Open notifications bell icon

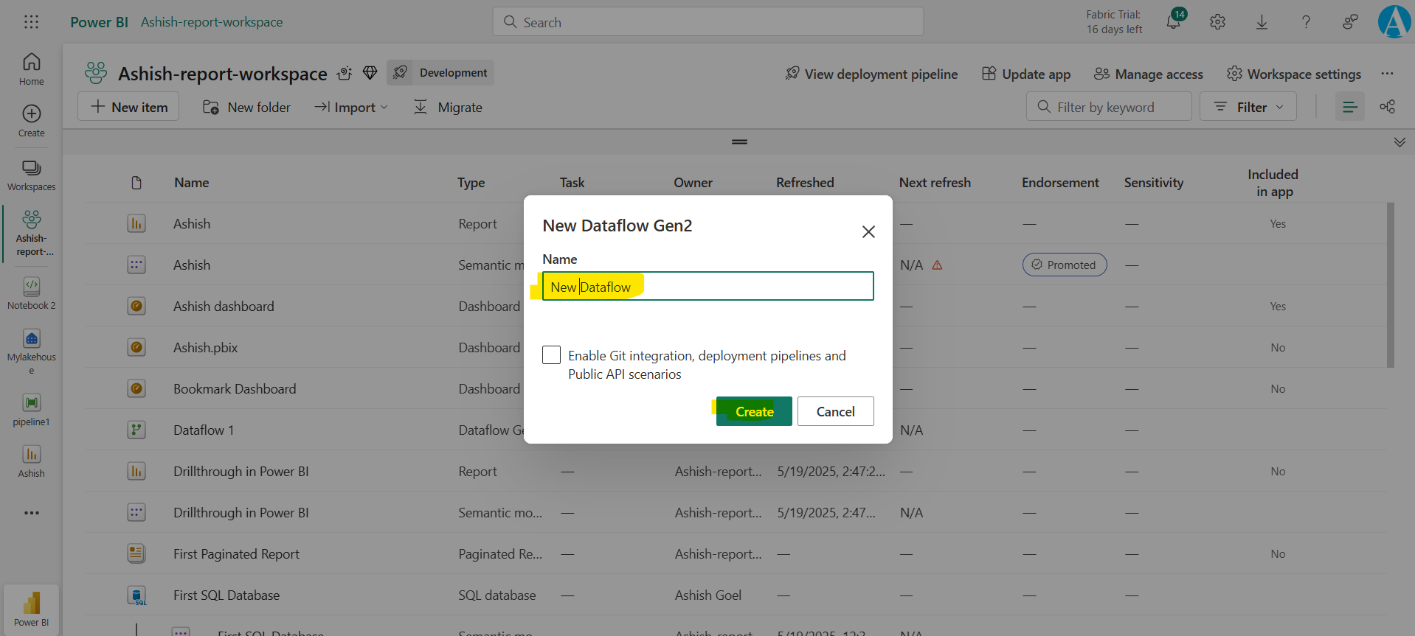tap(1173, 22)
